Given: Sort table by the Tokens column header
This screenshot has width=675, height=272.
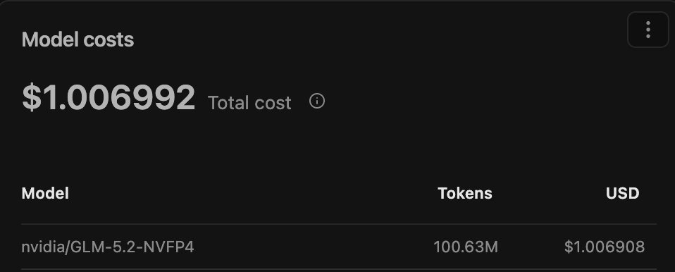Looking at the screenshot, I should click(x=465, y=193).
